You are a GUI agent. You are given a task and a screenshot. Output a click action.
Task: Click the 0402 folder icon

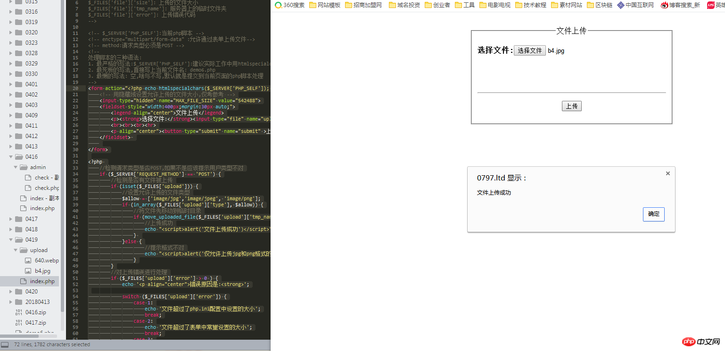click(19, 95)
